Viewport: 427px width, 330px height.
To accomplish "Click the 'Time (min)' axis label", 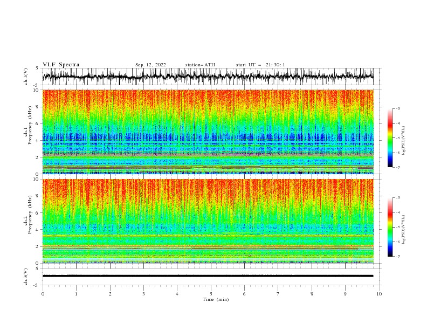I will [x=216, y=299].
